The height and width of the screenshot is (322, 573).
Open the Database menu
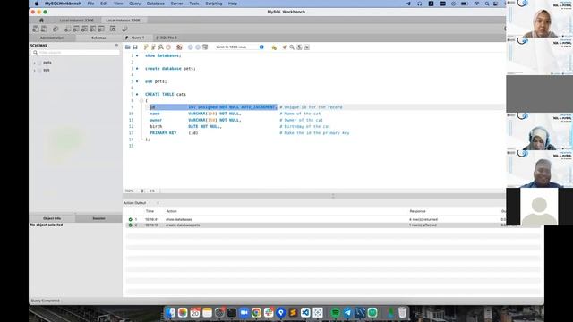(x=156, y=4)
